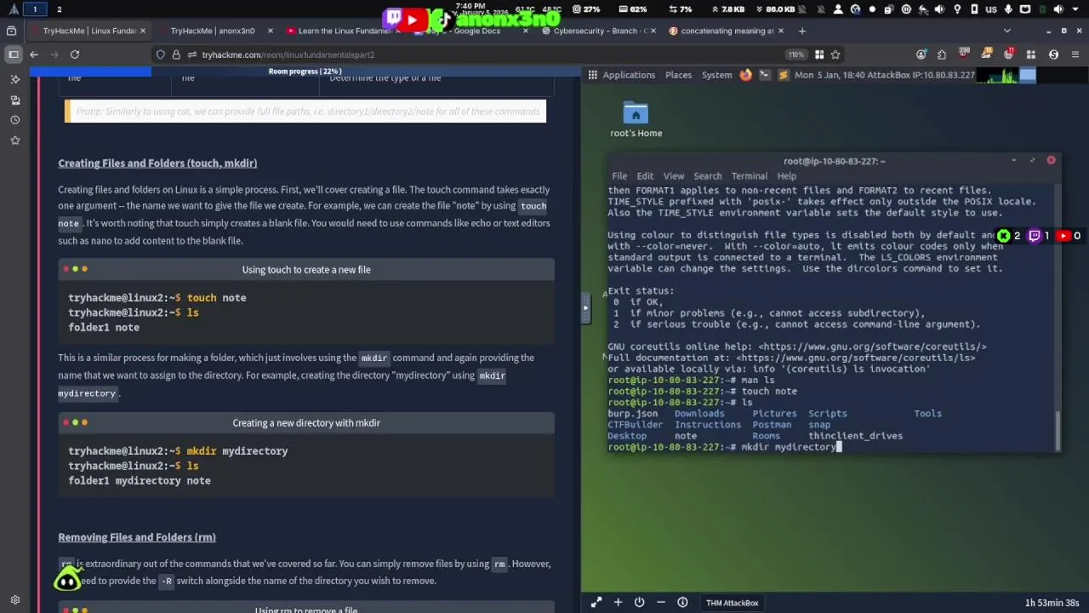Switch to concatenating meaning tab
Viewport: 1089px width, 613px height.
click(727, 31)
